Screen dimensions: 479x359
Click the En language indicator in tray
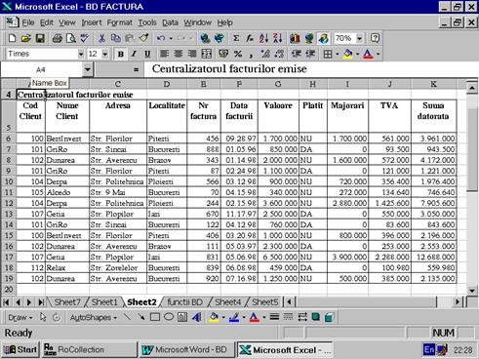coord(428,350)
